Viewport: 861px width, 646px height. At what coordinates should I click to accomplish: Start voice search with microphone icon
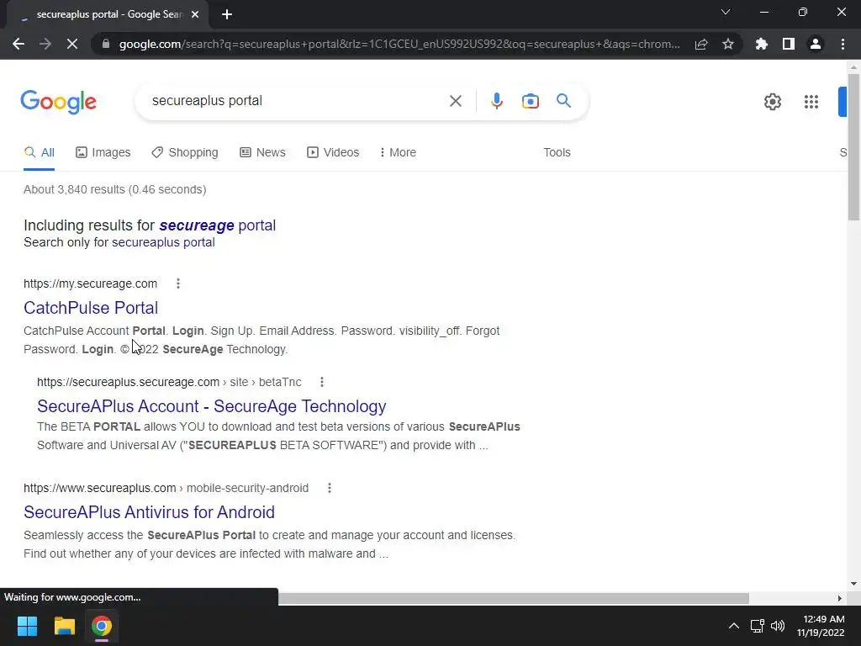(497, 101)
